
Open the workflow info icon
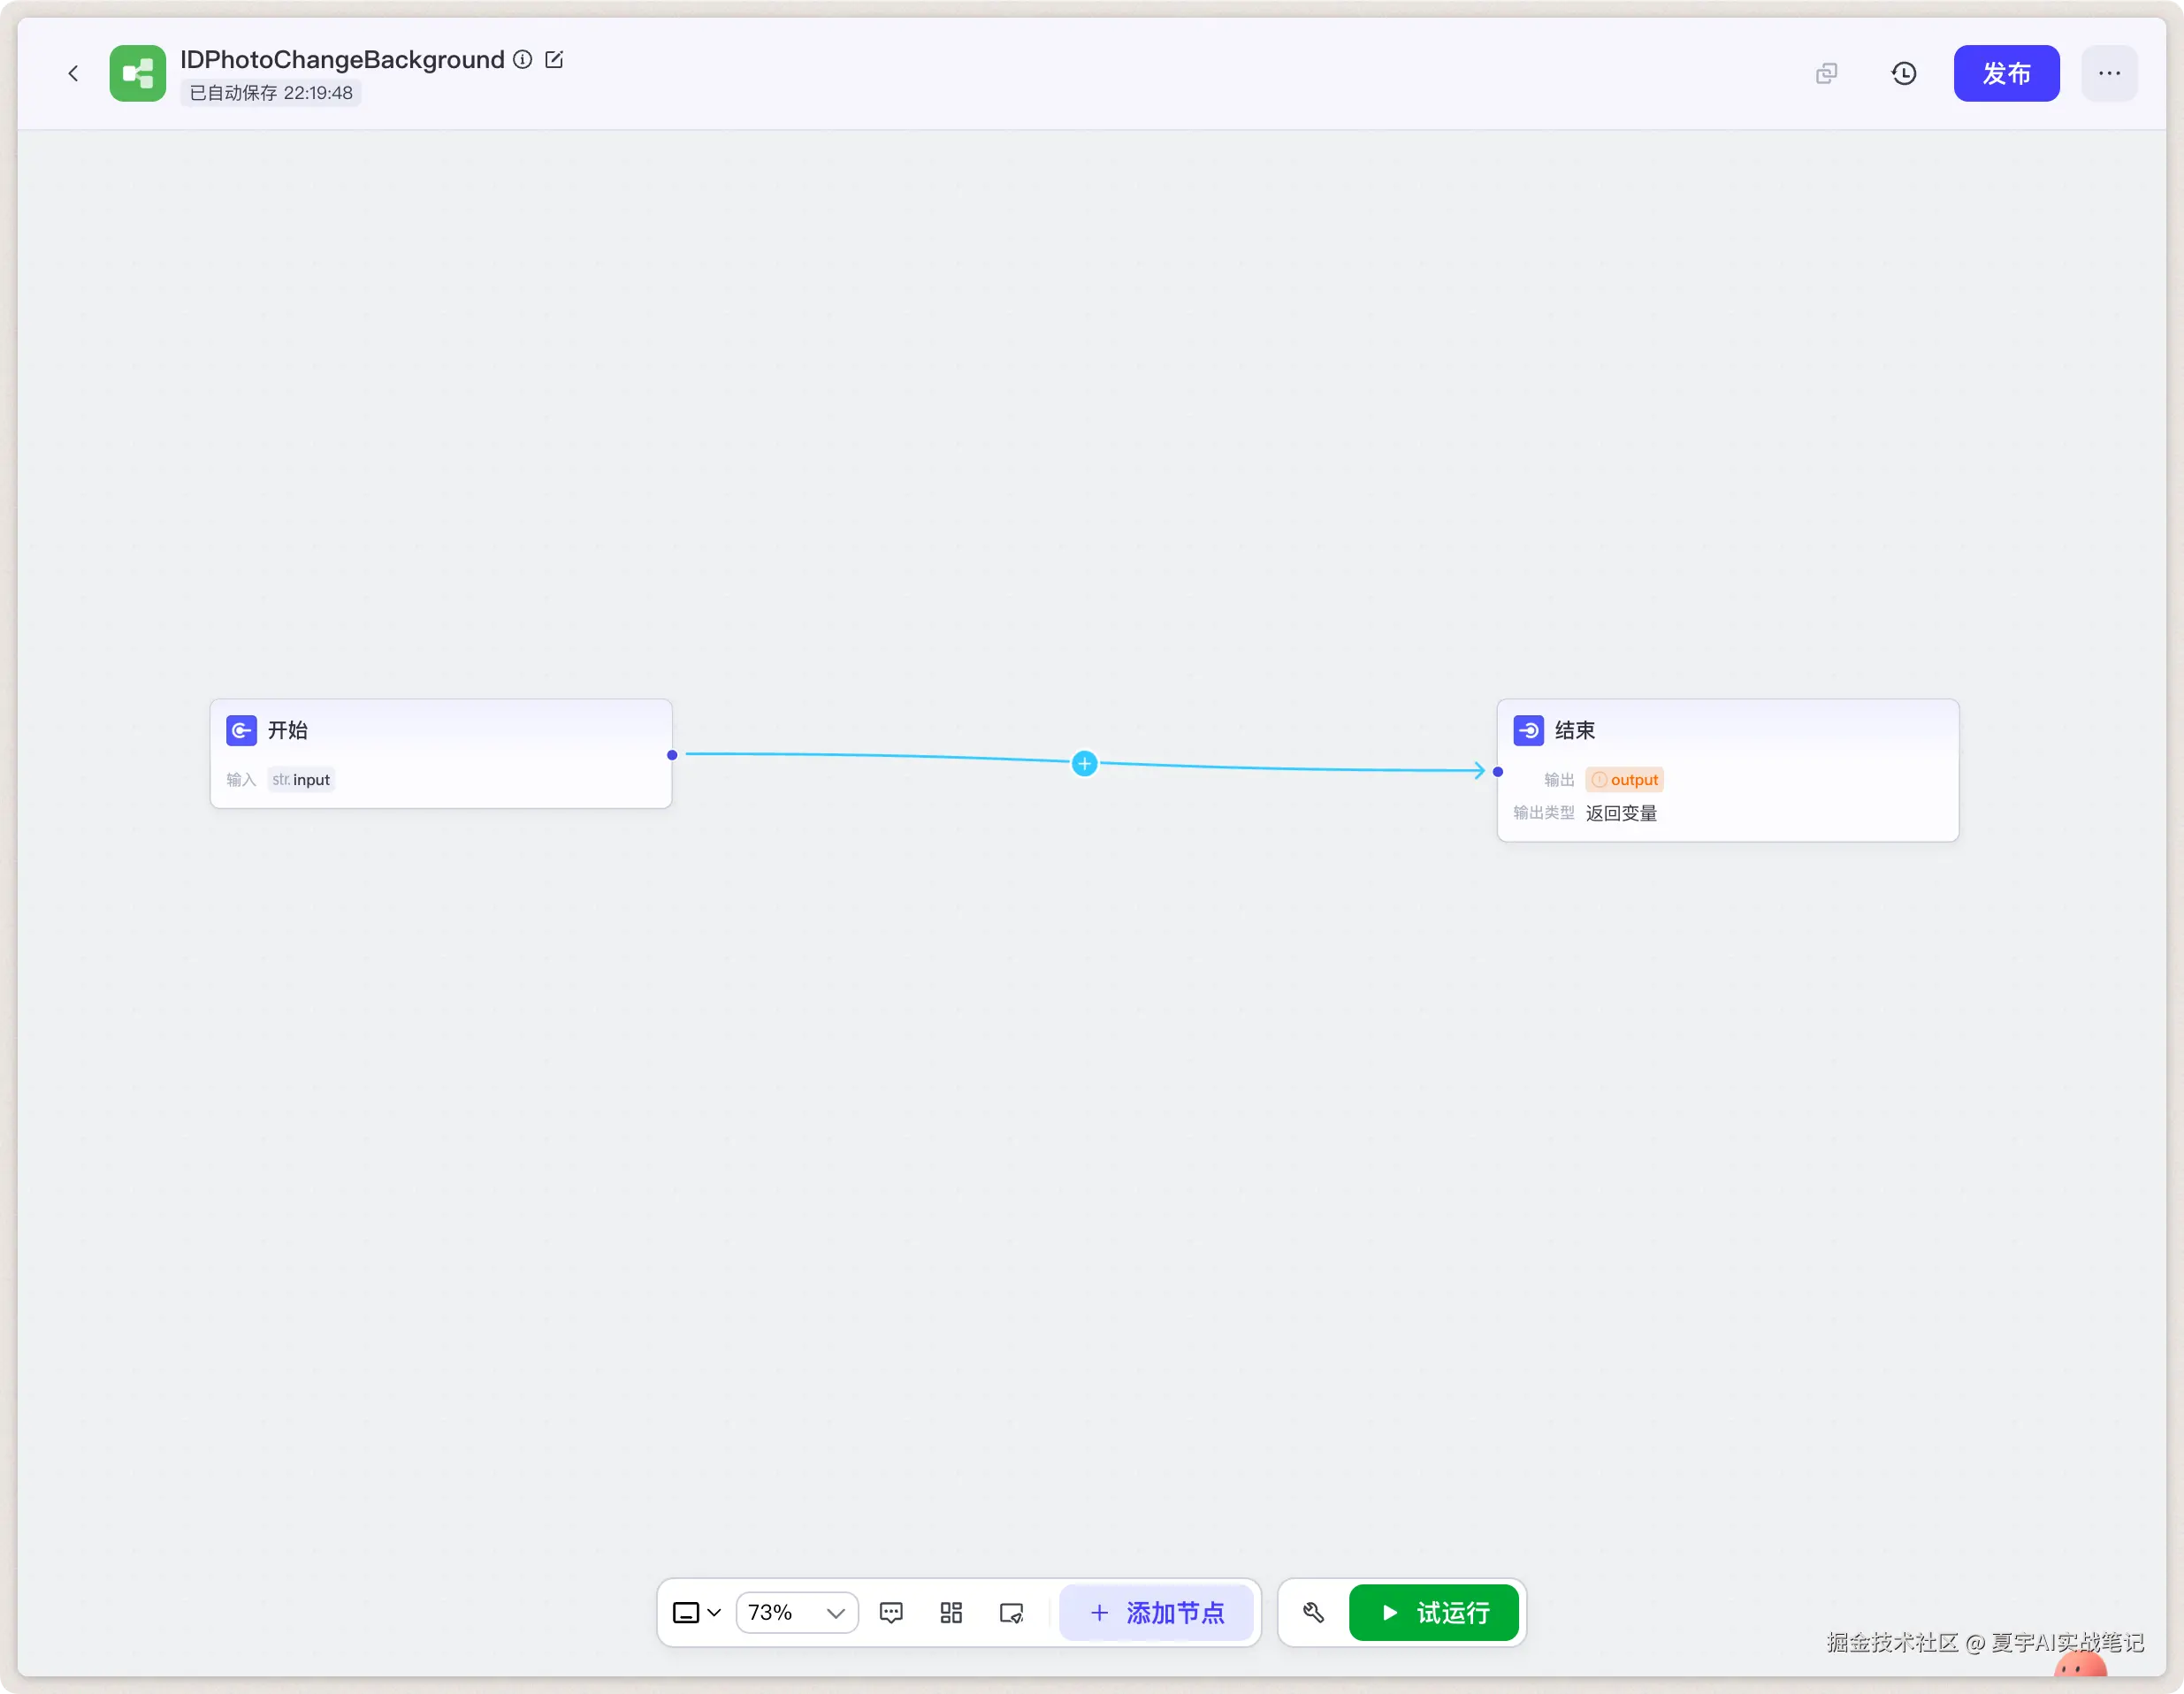522,59
